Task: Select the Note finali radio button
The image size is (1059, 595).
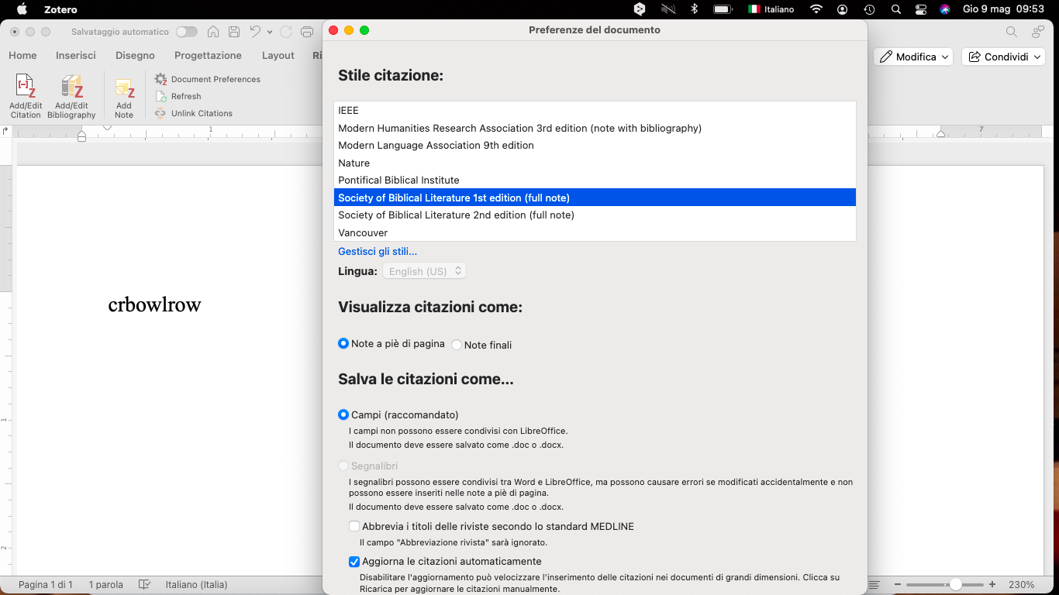Action: (457, 345)
